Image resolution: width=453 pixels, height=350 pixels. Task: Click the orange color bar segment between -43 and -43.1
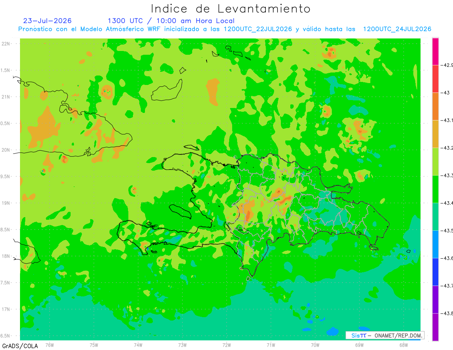[x=435, y=106]
